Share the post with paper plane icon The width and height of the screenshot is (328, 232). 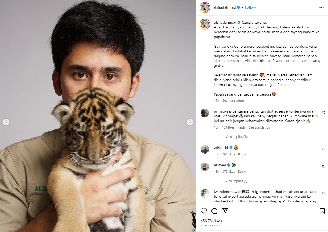(x=225, y=211)
